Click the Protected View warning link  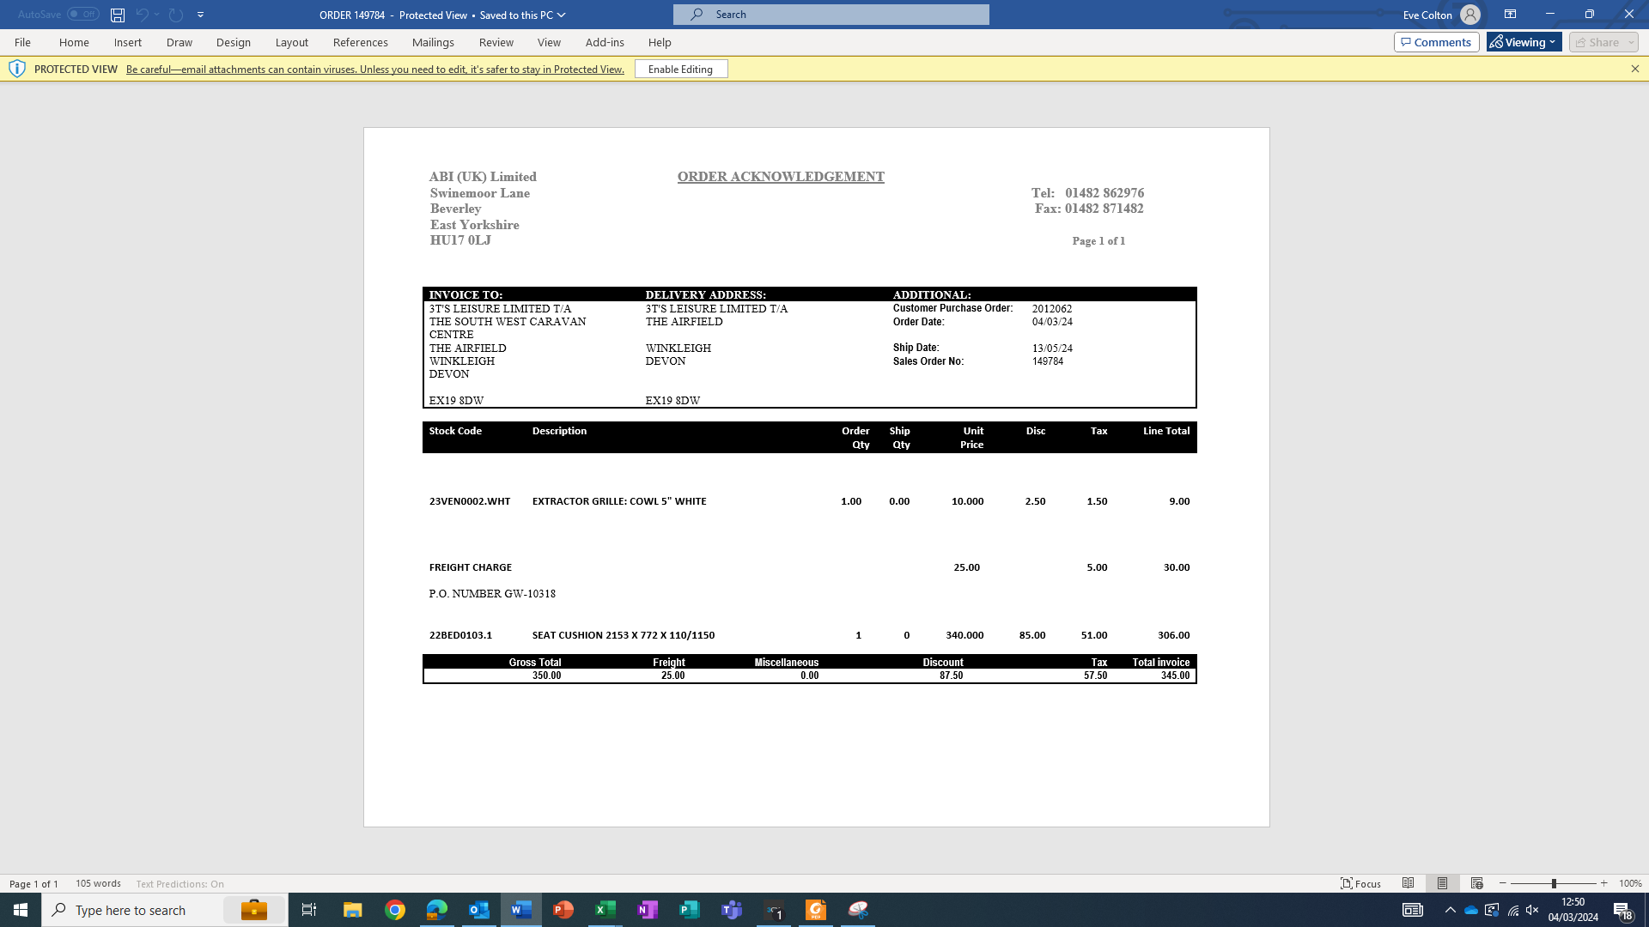[374, 70]
